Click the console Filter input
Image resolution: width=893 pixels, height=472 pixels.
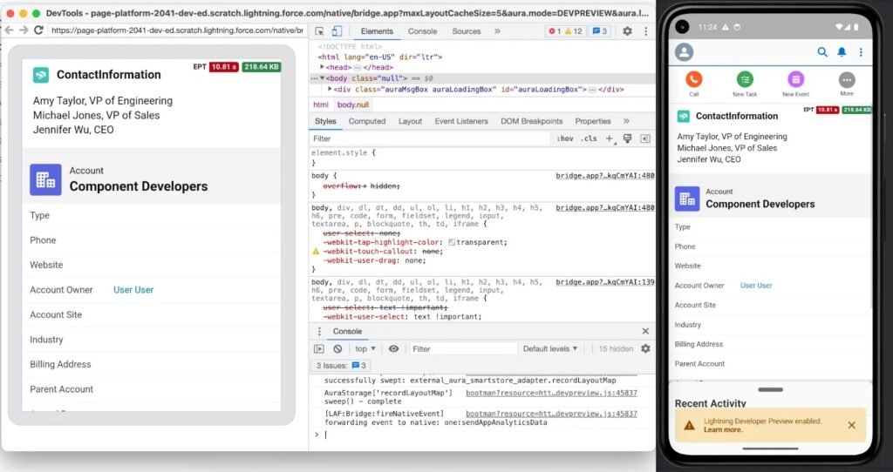[463, 348]
